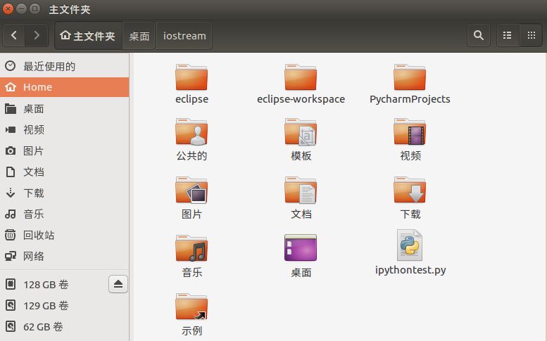Select the 示例 shortcut folder icon
Image resolution: width=547 pixels, height=341 pixels.
(x=191, y=307)
